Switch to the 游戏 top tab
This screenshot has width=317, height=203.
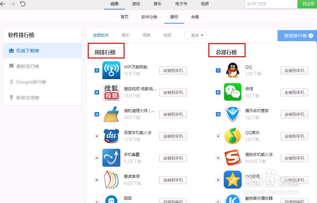pyautogui.click(x=136, y=4)
